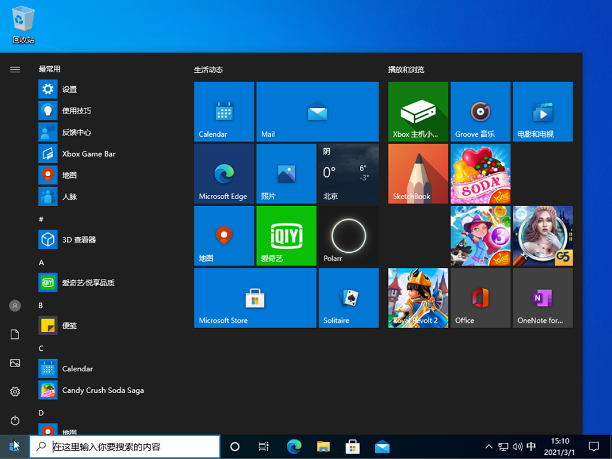Launch the Office tile
612x459 pixels.
[x=480, y=298]
